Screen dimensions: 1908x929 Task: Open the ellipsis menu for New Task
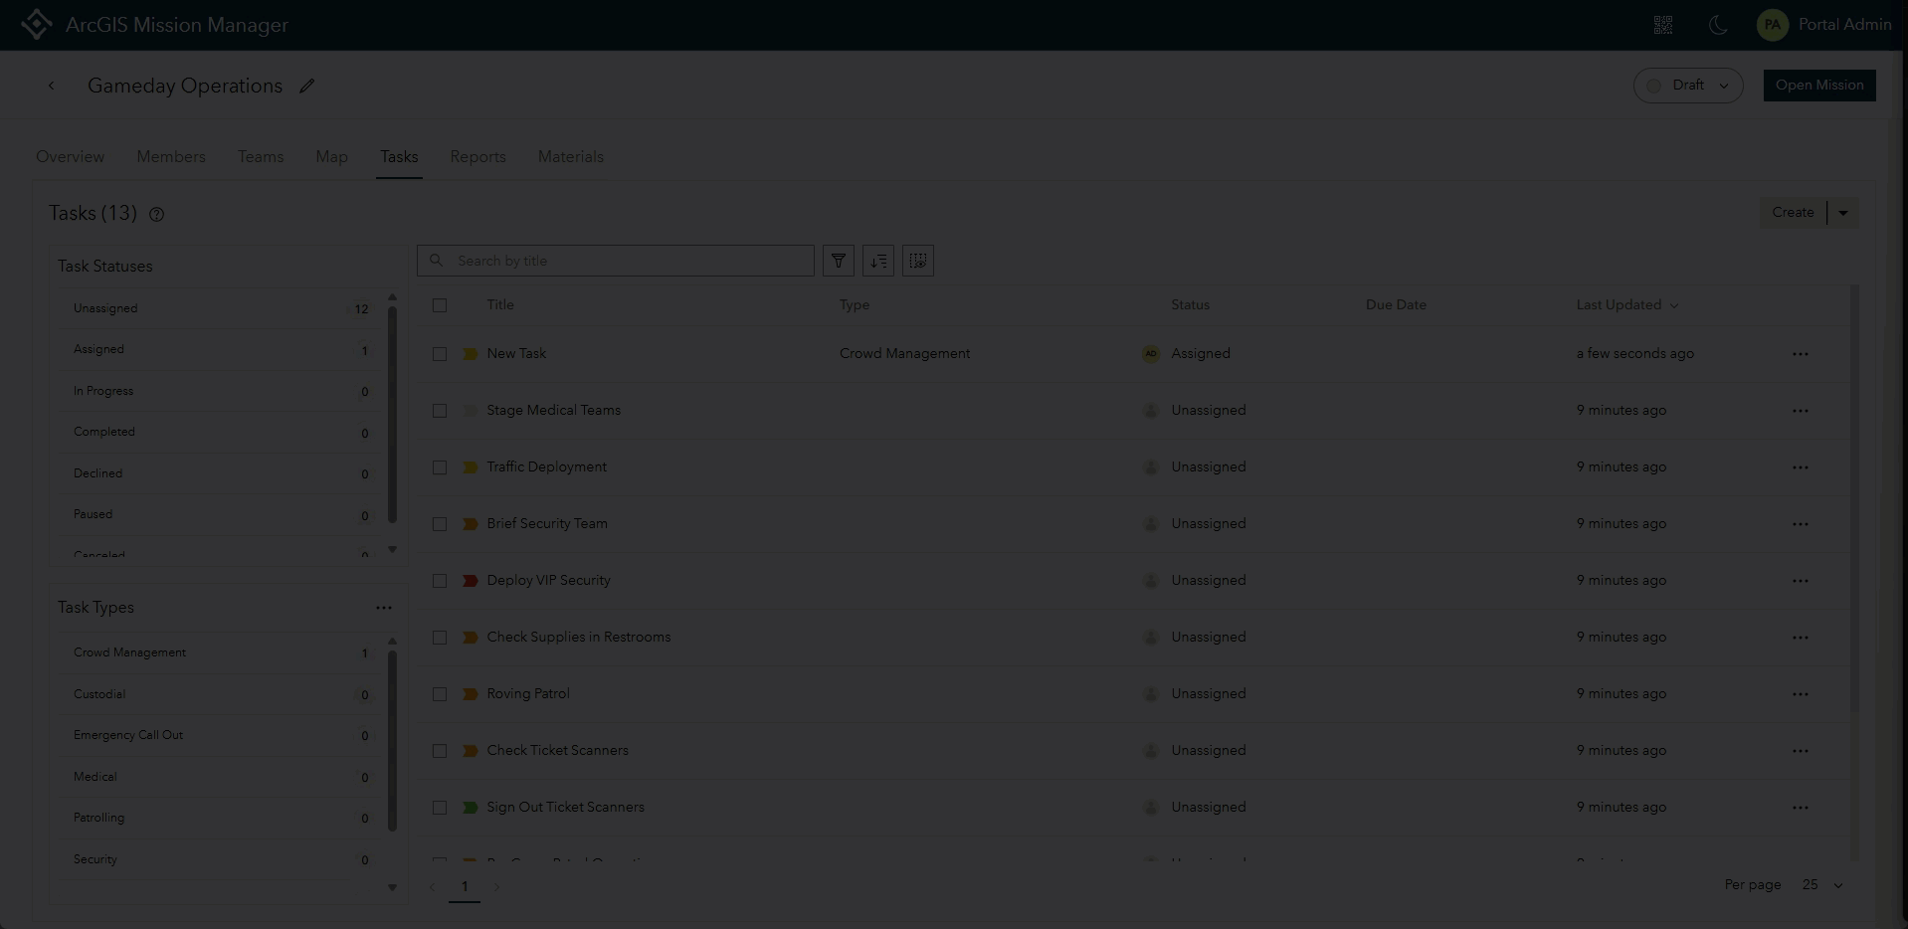(x=1801, y=353)
